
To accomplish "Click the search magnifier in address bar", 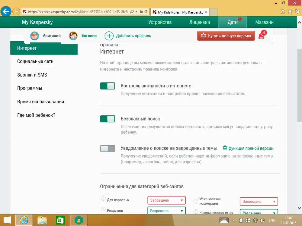I will (x=132, y=12).
